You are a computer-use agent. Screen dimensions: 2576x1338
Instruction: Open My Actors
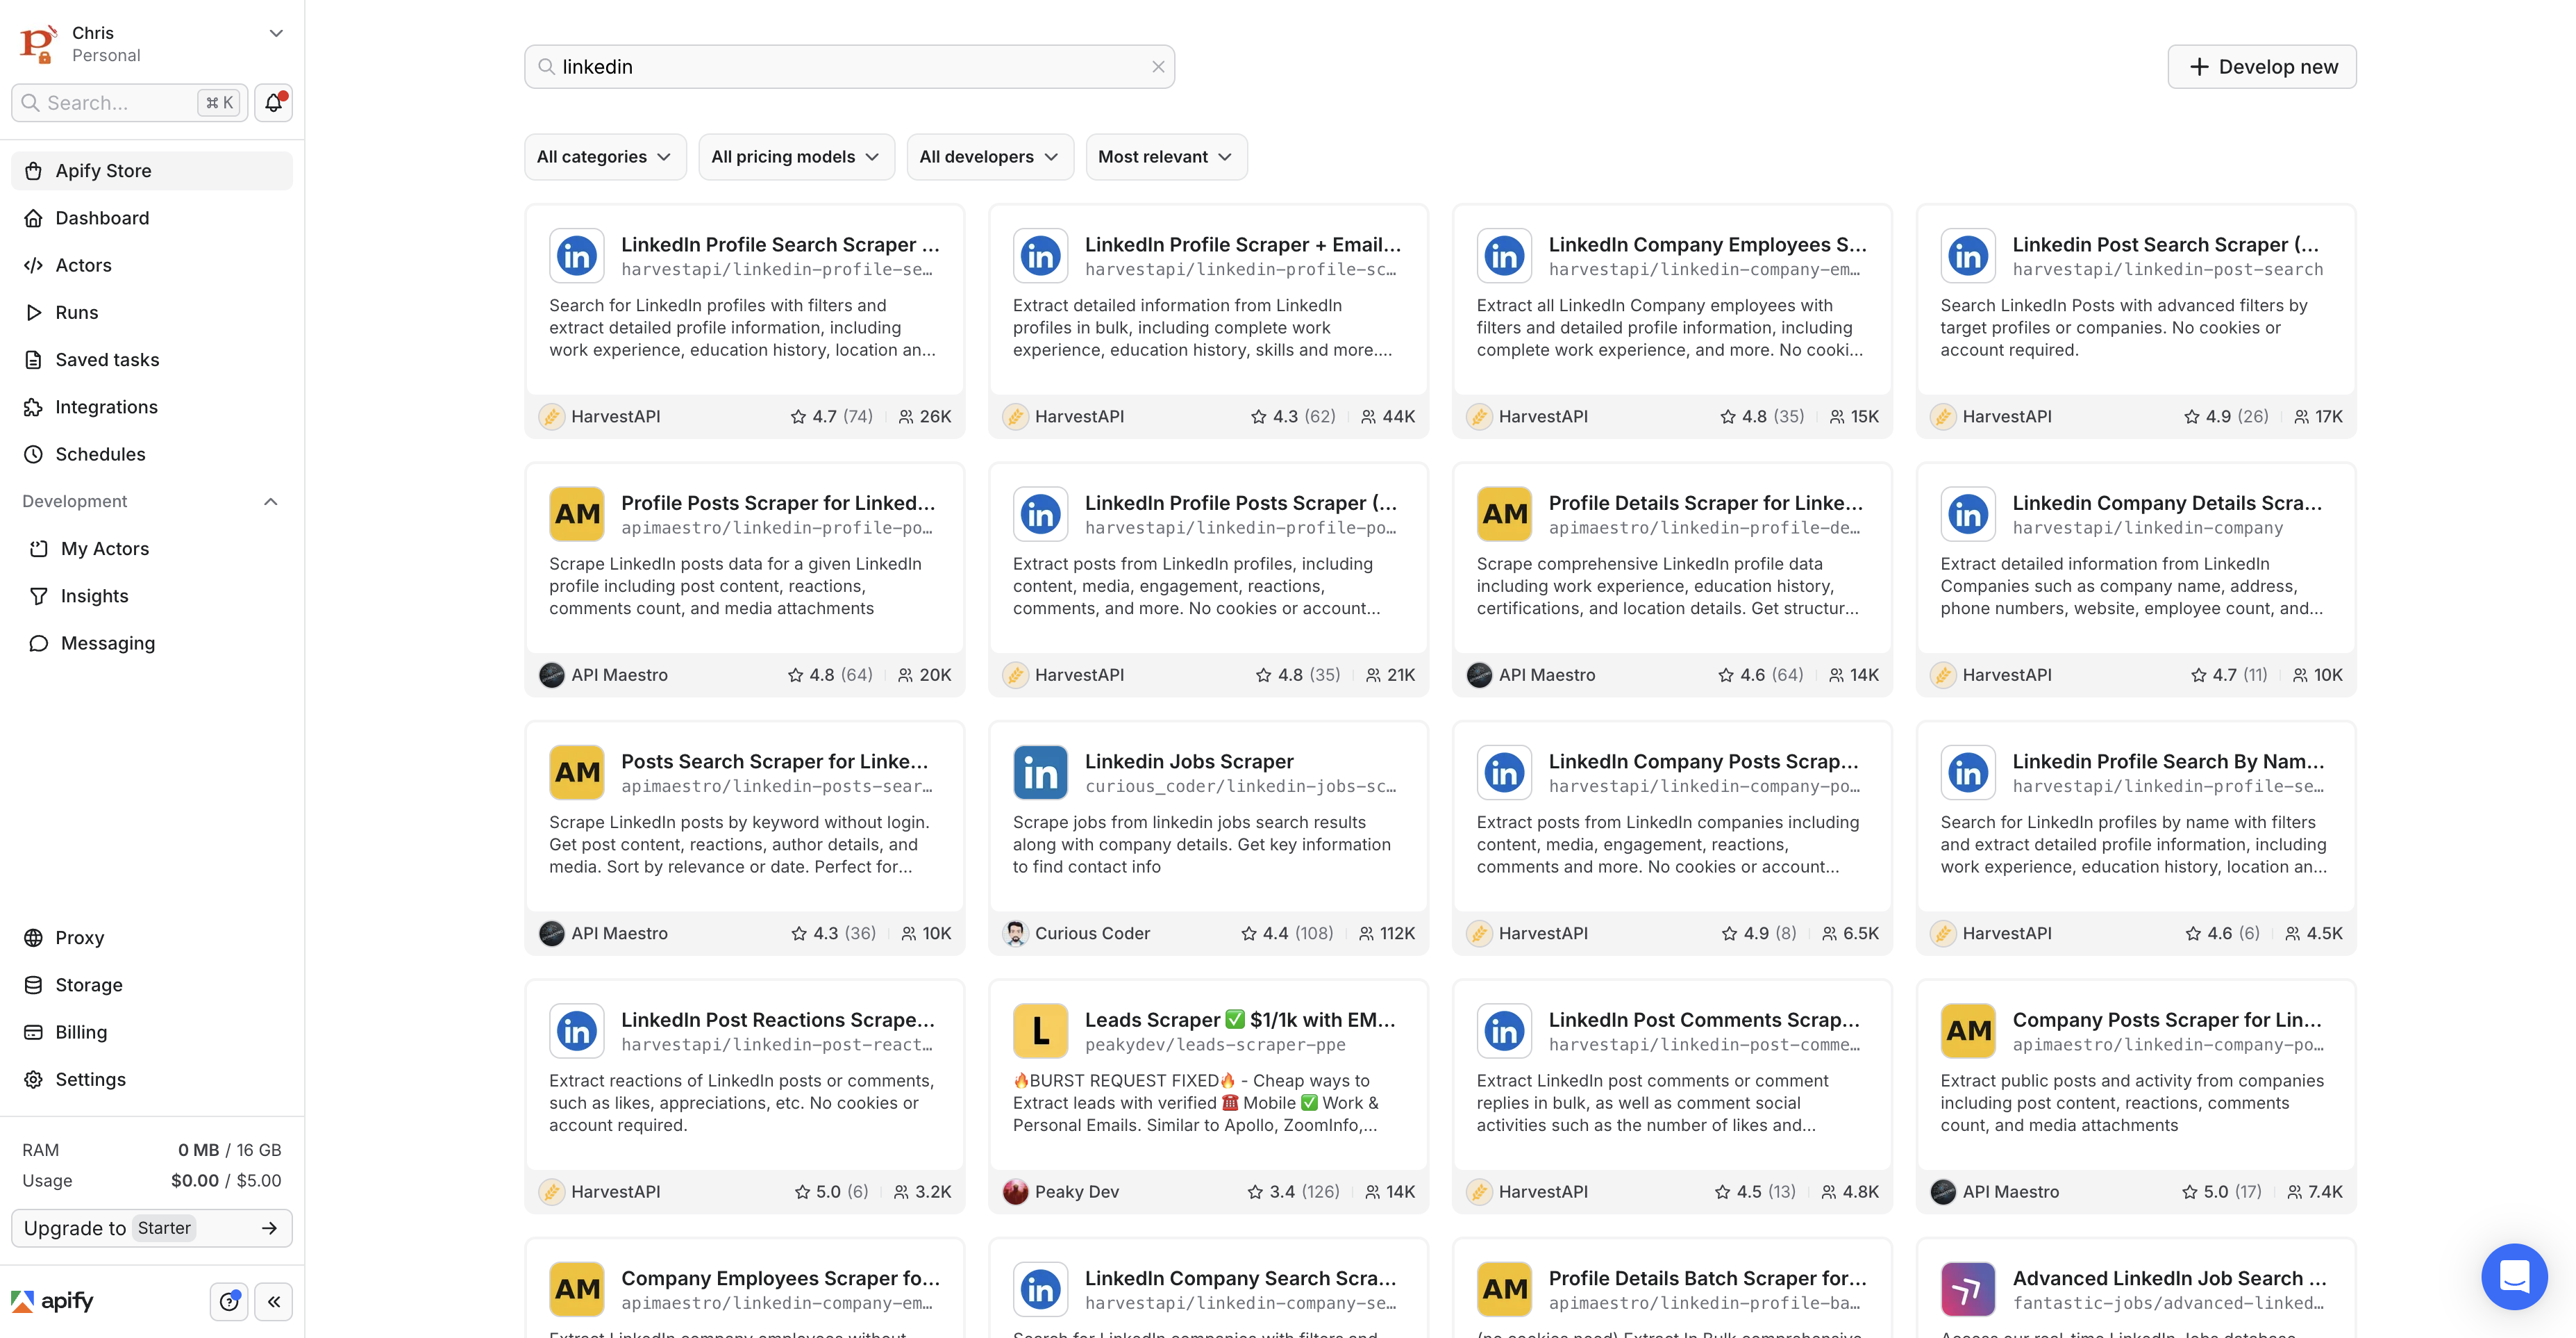(x=152, y=548)
